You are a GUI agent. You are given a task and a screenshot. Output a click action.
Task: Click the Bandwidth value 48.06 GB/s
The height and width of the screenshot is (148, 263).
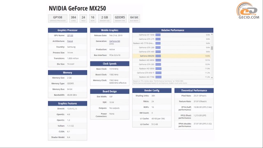point(72,95)
